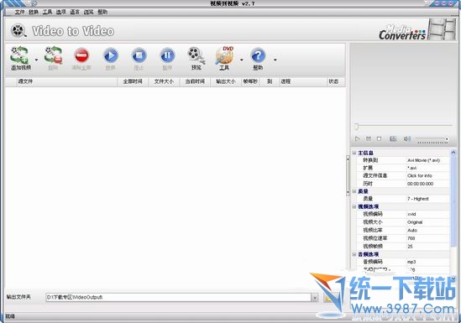The height and width of the screenshot is (323, 461).
Task: Open the 转换 (Convert) menu
Action: pos(34,12)
